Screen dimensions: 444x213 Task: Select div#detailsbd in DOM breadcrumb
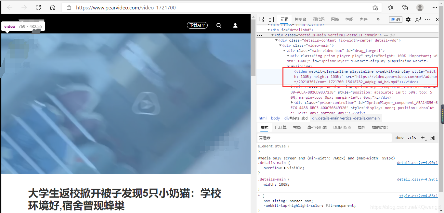[296, 118]
